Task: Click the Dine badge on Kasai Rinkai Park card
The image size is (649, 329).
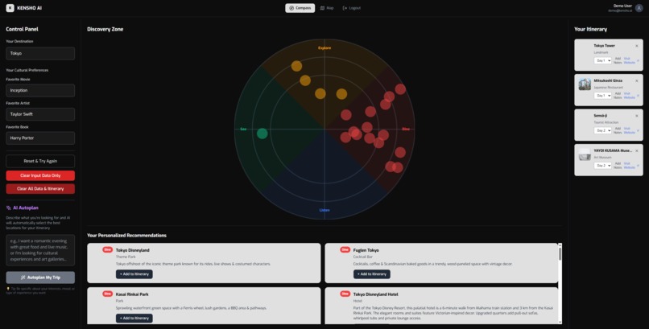Action: [108, 294]
